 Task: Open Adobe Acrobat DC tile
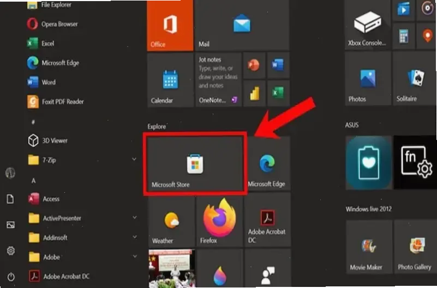click(x=267, y=221)
